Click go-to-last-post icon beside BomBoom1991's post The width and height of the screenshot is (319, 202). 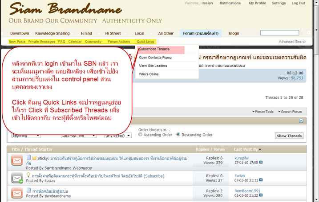click(x=261, y=195)
